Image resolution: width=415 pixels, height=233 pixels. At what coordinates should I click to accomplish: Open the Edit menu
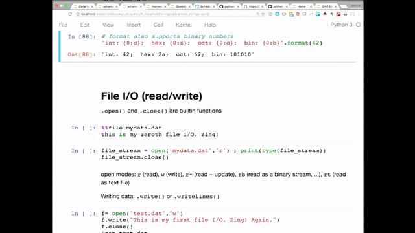[x=85, y=25]
